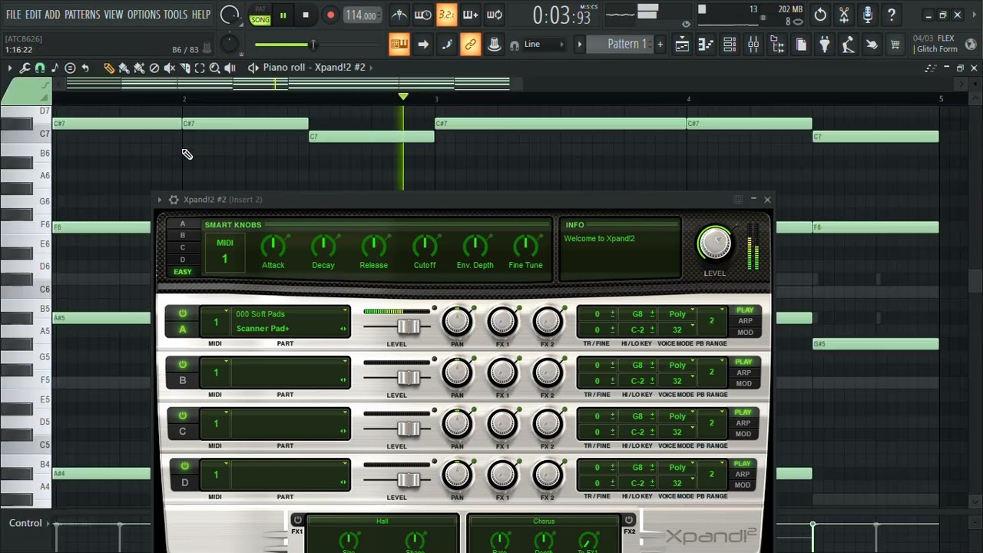The width and height of the screenshot is (983, 553).
Task: Toggle loop recording icon
Action: (x=495, y=15)
